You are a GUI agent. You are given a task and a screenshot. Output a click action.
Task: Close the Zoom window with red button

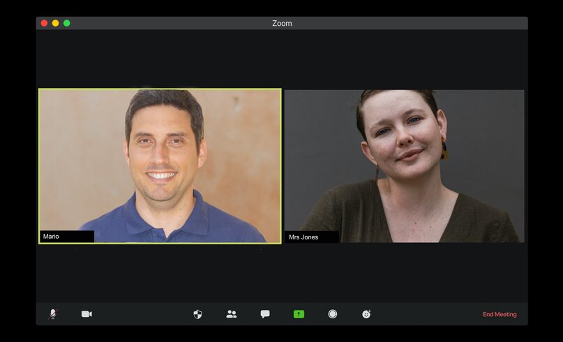[x=44, y=23]
